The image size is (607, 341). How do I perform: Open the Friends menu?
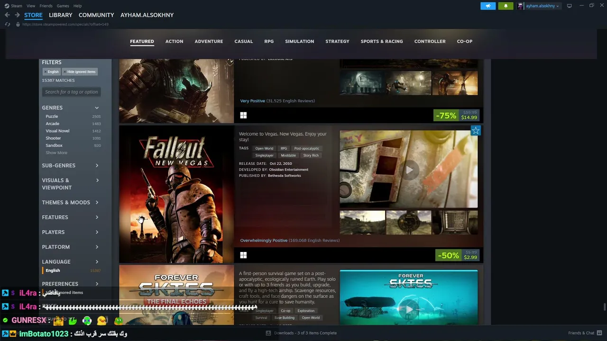click(46, 6)
